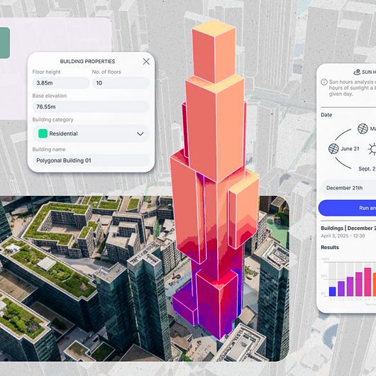Select the Sept. date label

point(367,169)
